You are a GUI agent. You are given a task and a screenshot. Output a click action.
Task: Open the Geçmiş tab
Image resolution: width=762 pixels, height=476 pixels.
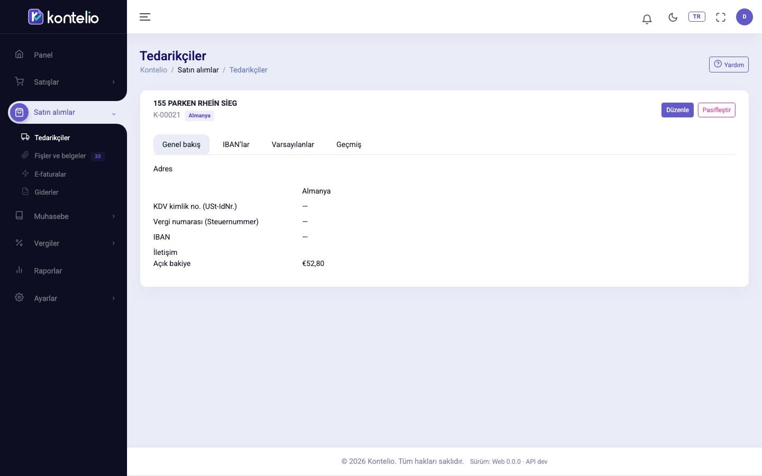tap(349, 144)
